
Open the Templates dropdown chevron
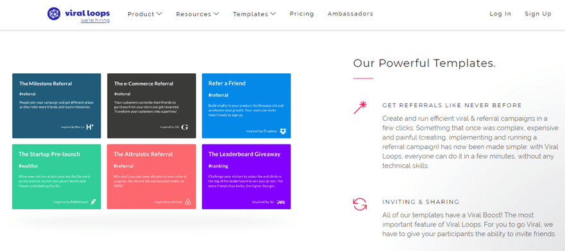pos(273,13)
